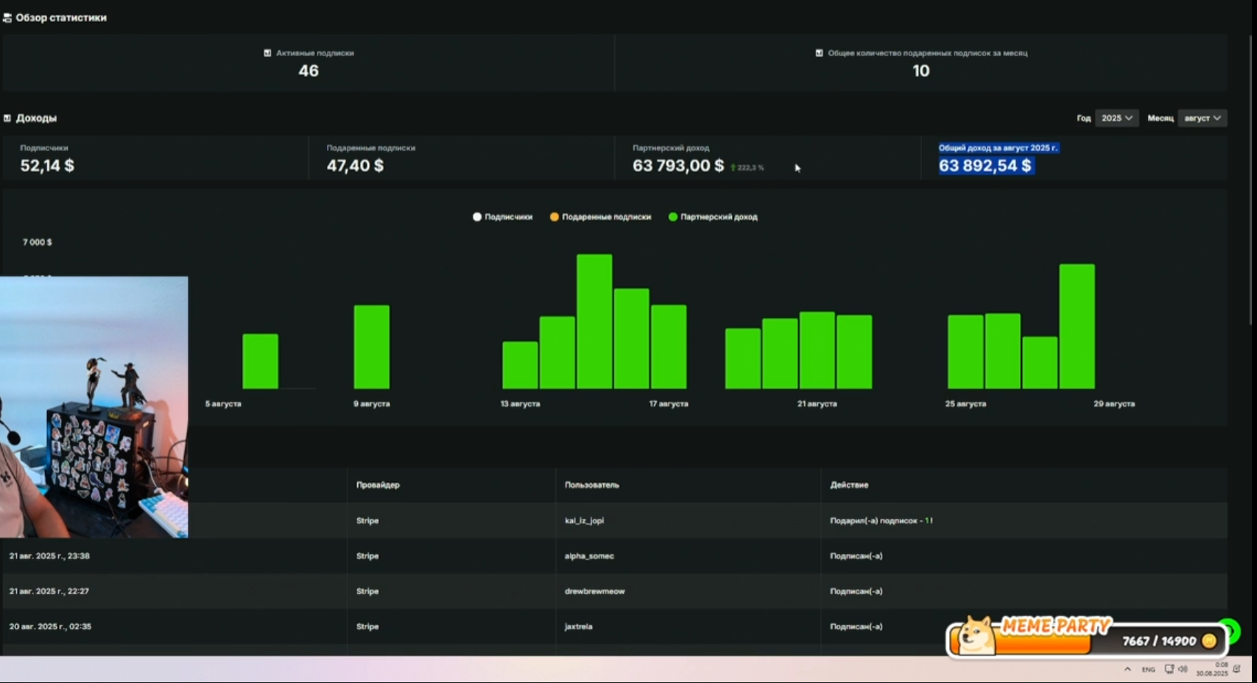Select the chart bar above 13 августа

[520, 365]
